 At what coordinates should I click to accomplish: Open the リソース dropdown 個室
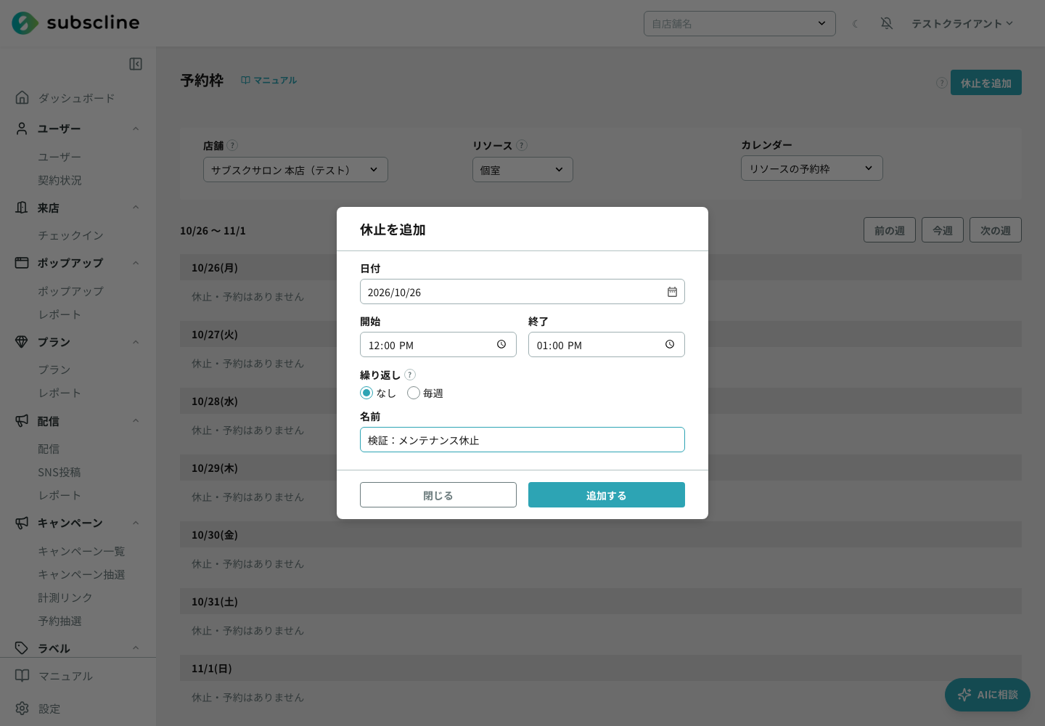click(x=522, y=169)
